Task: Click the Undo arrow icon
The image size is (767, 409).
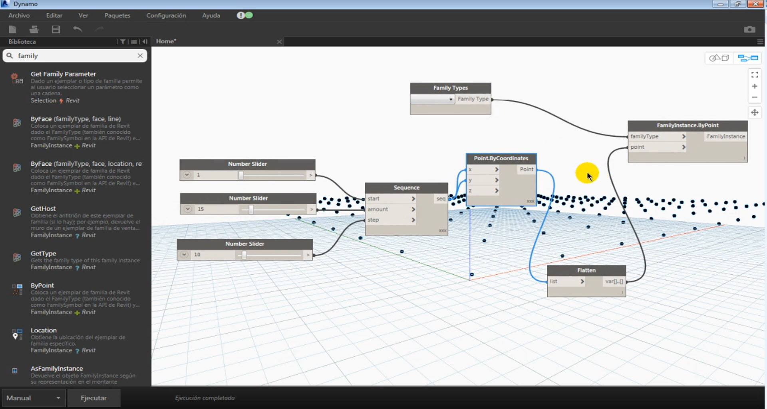Action: coord(77,29)
